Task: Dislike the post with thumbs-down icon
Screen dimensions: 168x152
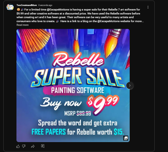Action: point(24,146)
